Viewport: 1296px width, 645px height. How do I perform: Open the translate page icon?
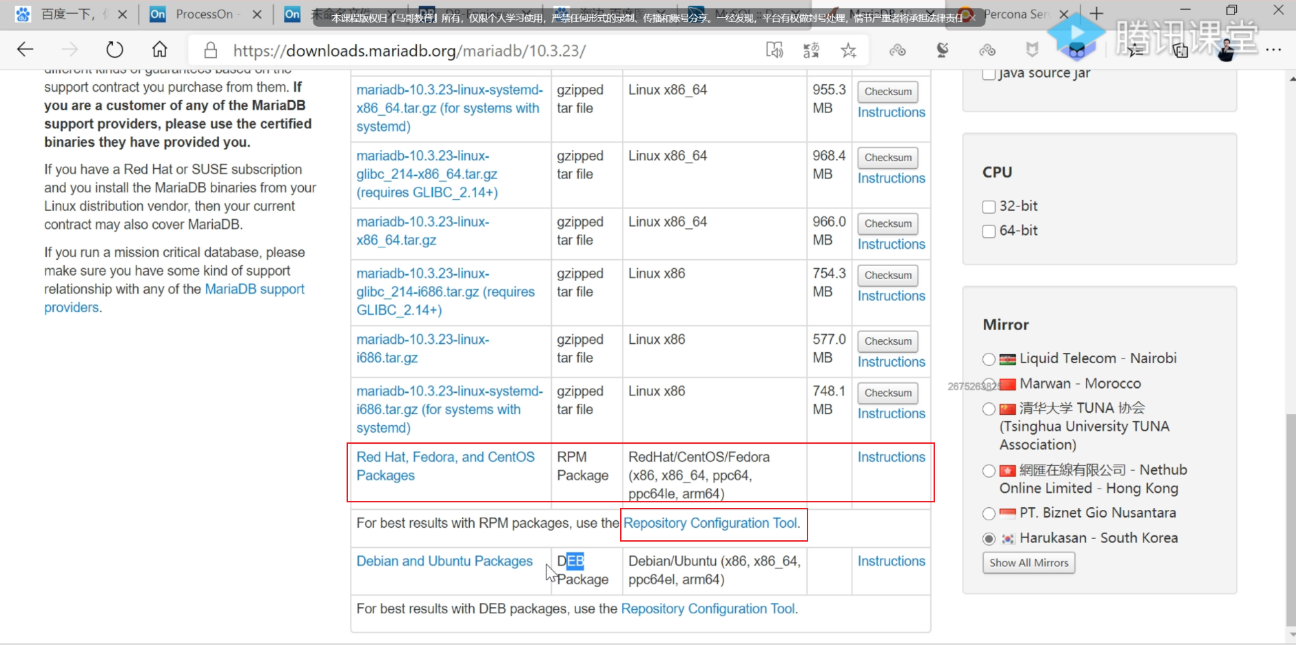pyautogui.click(x=811, y=50)
